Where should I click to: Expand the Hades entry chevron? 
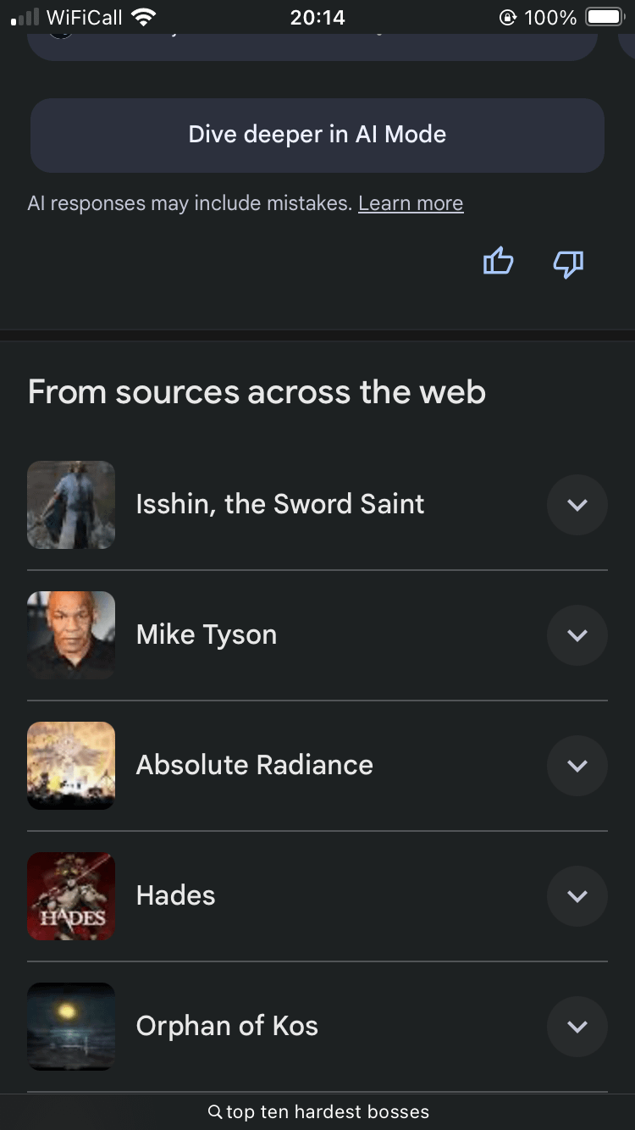577,896
